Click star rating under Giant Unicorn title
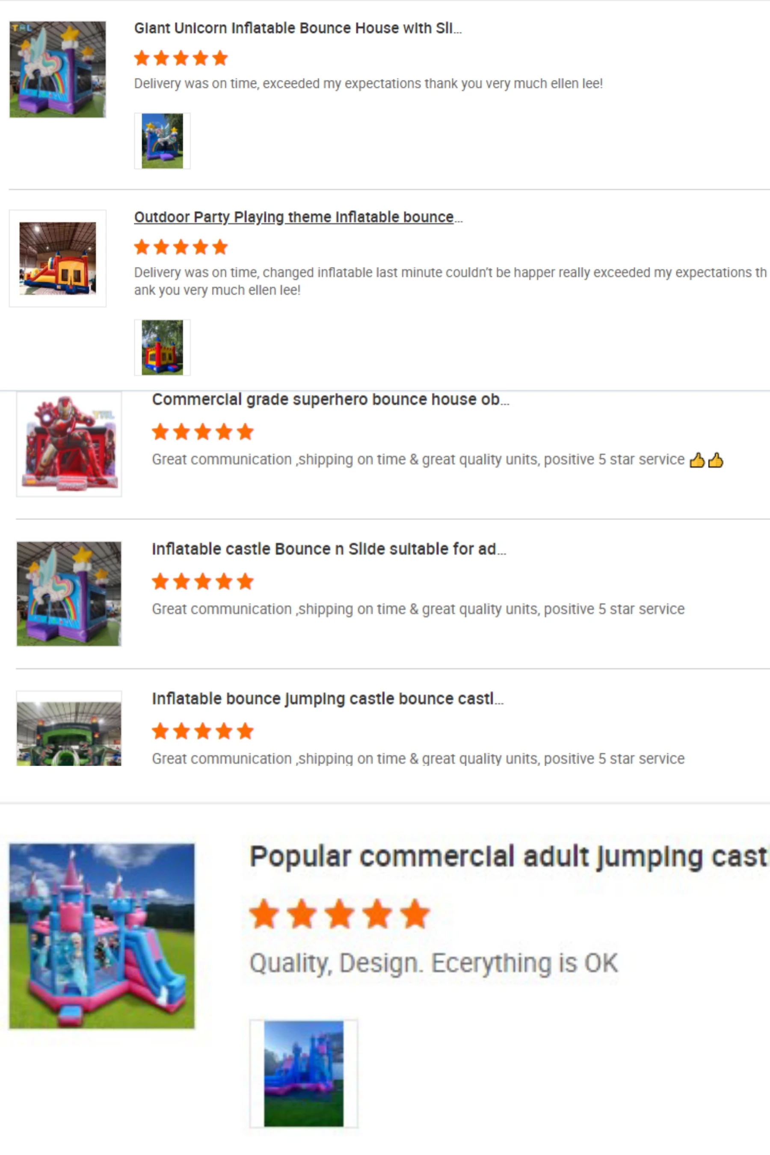 click(181, 58)
